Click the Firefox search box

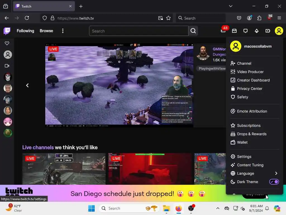201,18
